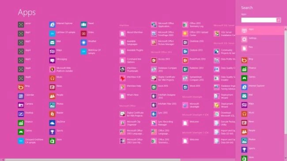Open PowerPoint 2013
287x161 pixels.
[x=194, y=60]
